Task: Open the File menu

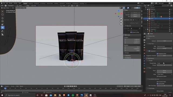Action: pos(4,3)
